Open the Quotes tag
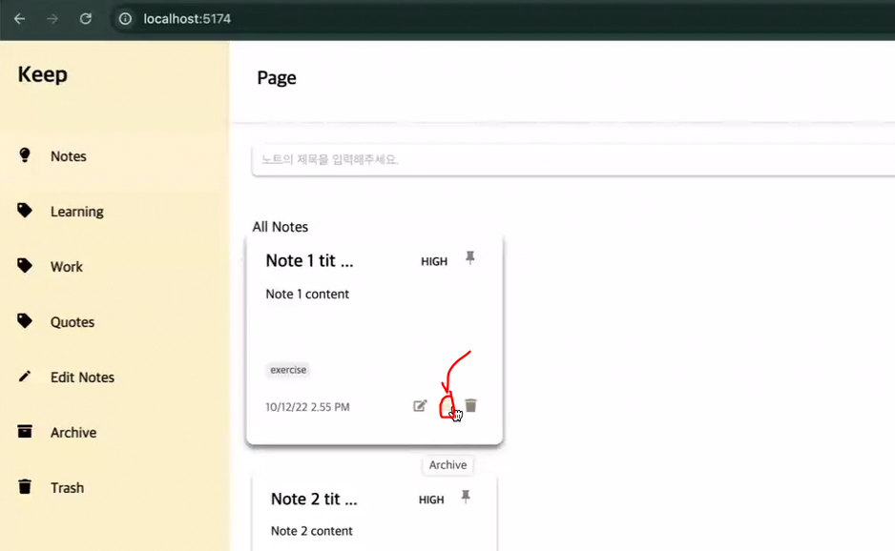 (73, 322)
